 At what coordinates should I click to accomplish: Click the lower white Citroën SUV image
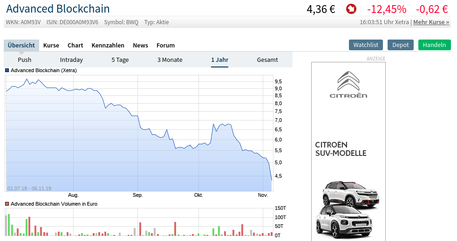tap(344, 221)
